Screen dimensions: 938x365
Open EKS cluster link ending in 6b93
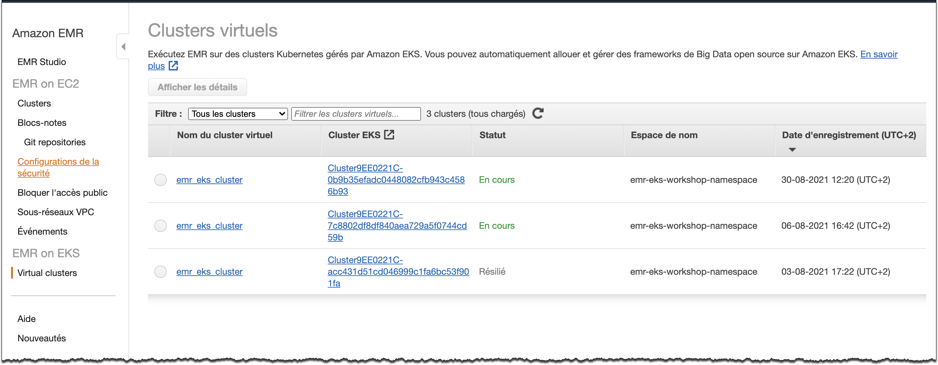(x=396, y=180)
